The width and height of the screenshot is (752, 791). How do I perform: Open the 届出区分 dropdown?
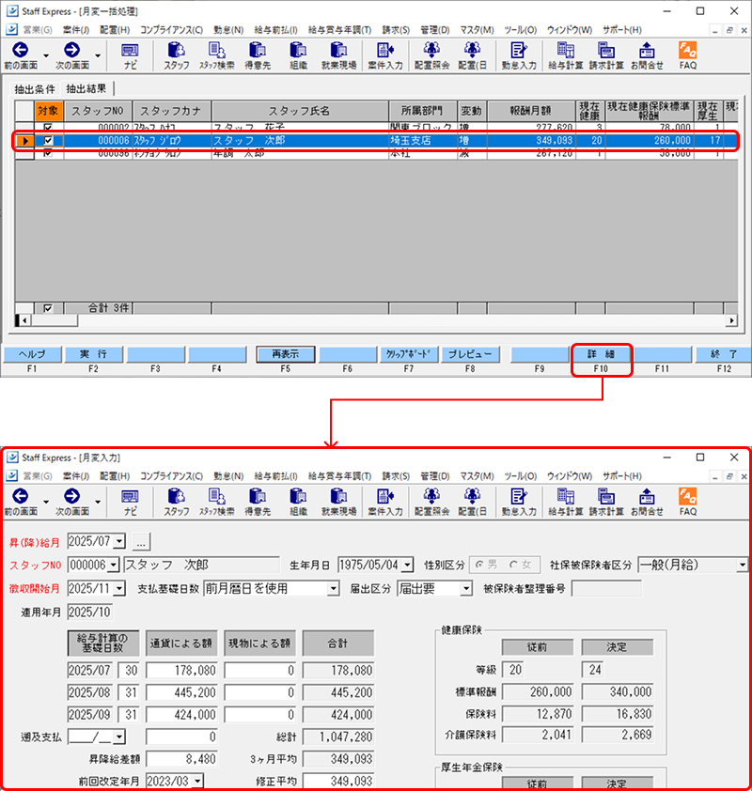(466, 588)
